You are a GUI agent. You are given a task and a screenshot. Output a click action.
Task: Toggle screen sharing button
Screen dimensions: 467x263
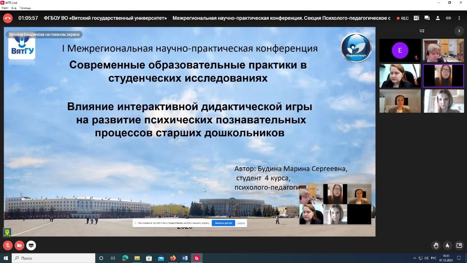click(31, 246)
